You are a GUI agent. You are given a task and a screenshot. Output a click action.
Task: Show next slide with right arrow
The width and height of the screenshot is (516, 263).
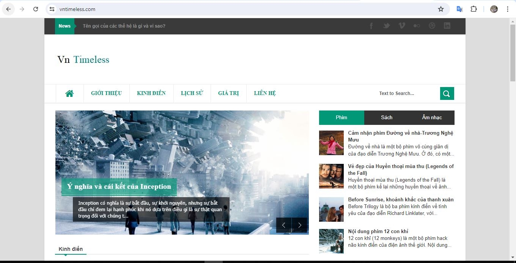[x=299, y=225]
